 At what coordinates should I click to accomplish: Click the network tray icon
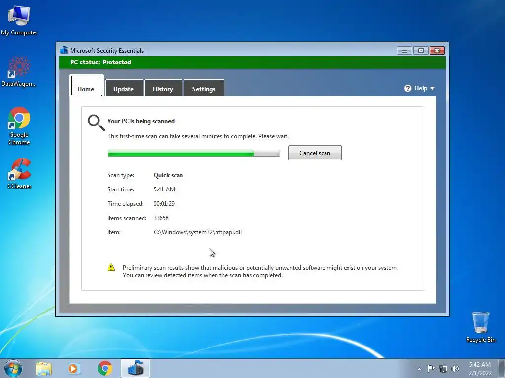point(443,369)
